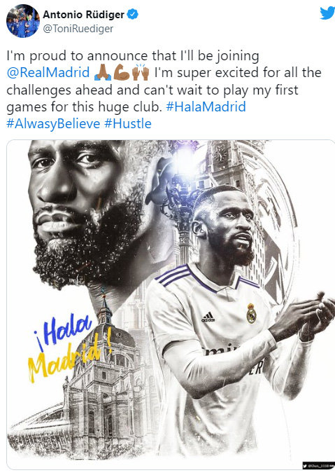Click the blue verified badge

(x=132, y=14)
